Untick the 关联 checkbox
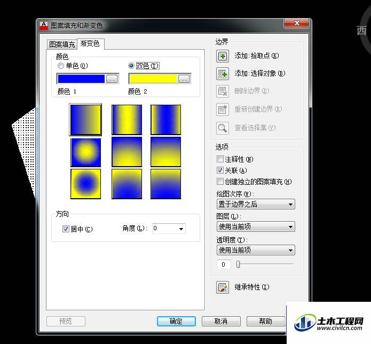 [x=220, y=170]
